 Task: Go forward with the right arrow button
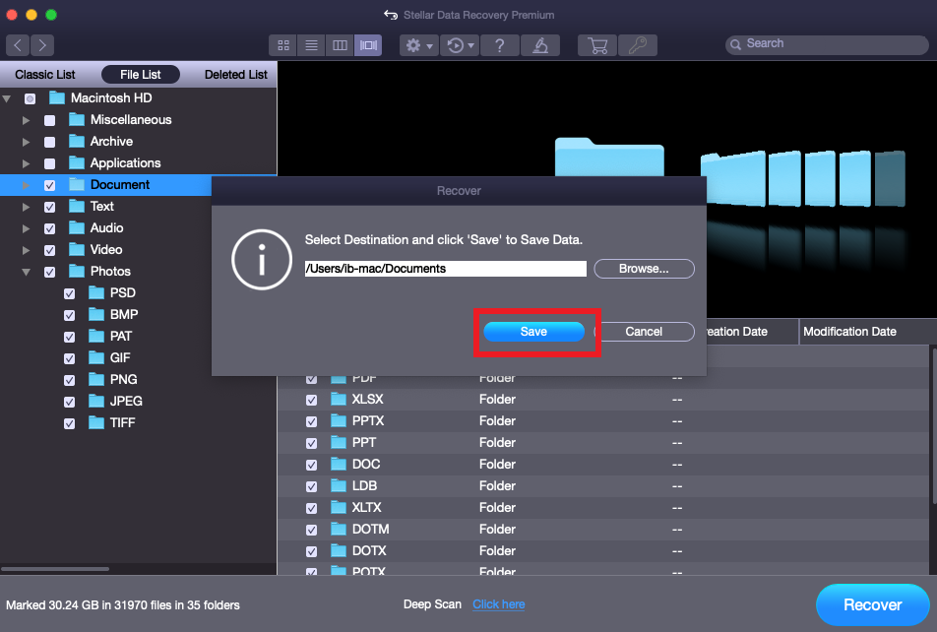pyautogui.click(x=41, y=45)
